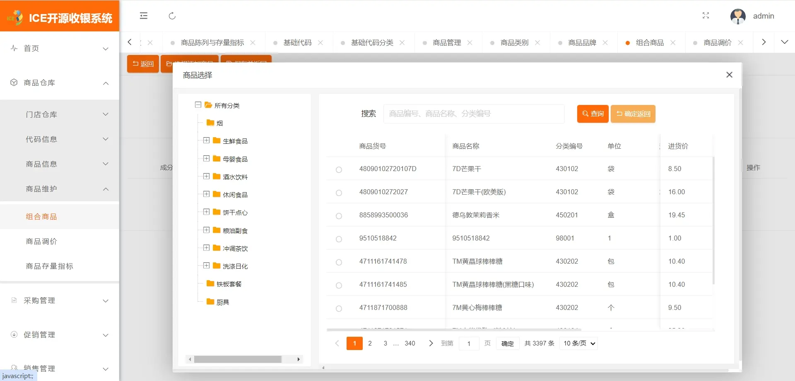
Task: Open the admin user avatar
Action: 738,16
